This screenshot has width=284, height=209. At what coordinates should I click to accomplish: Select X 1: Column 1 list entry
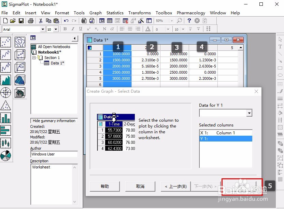[x=226, y=133]
